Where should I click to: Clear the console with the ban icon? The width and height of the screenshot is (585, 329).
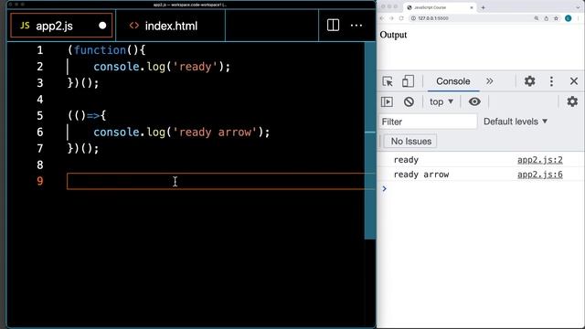409,101
